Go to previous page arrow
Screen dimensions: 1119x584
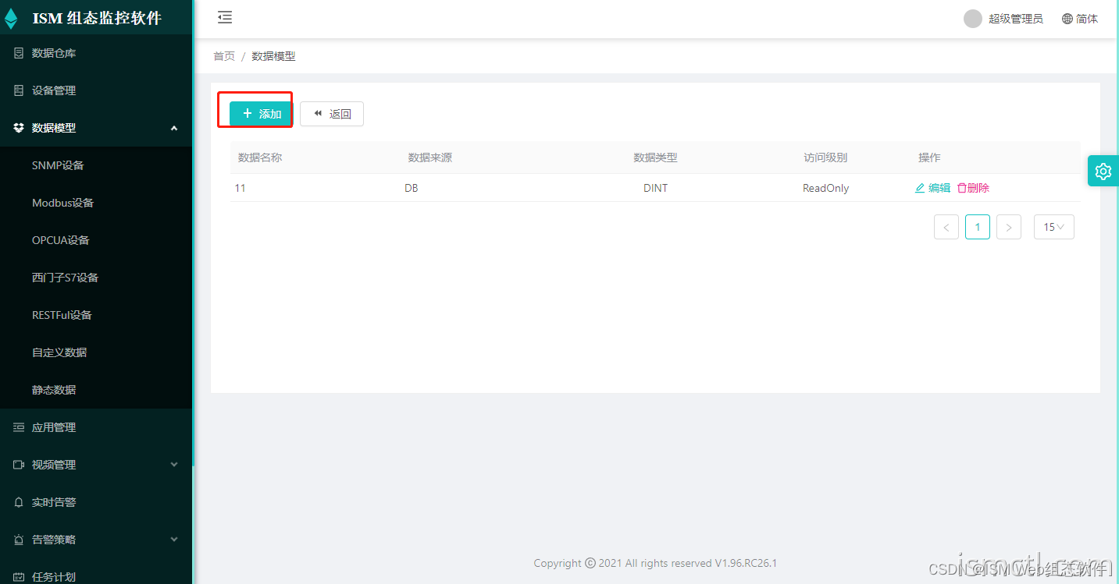946,227
